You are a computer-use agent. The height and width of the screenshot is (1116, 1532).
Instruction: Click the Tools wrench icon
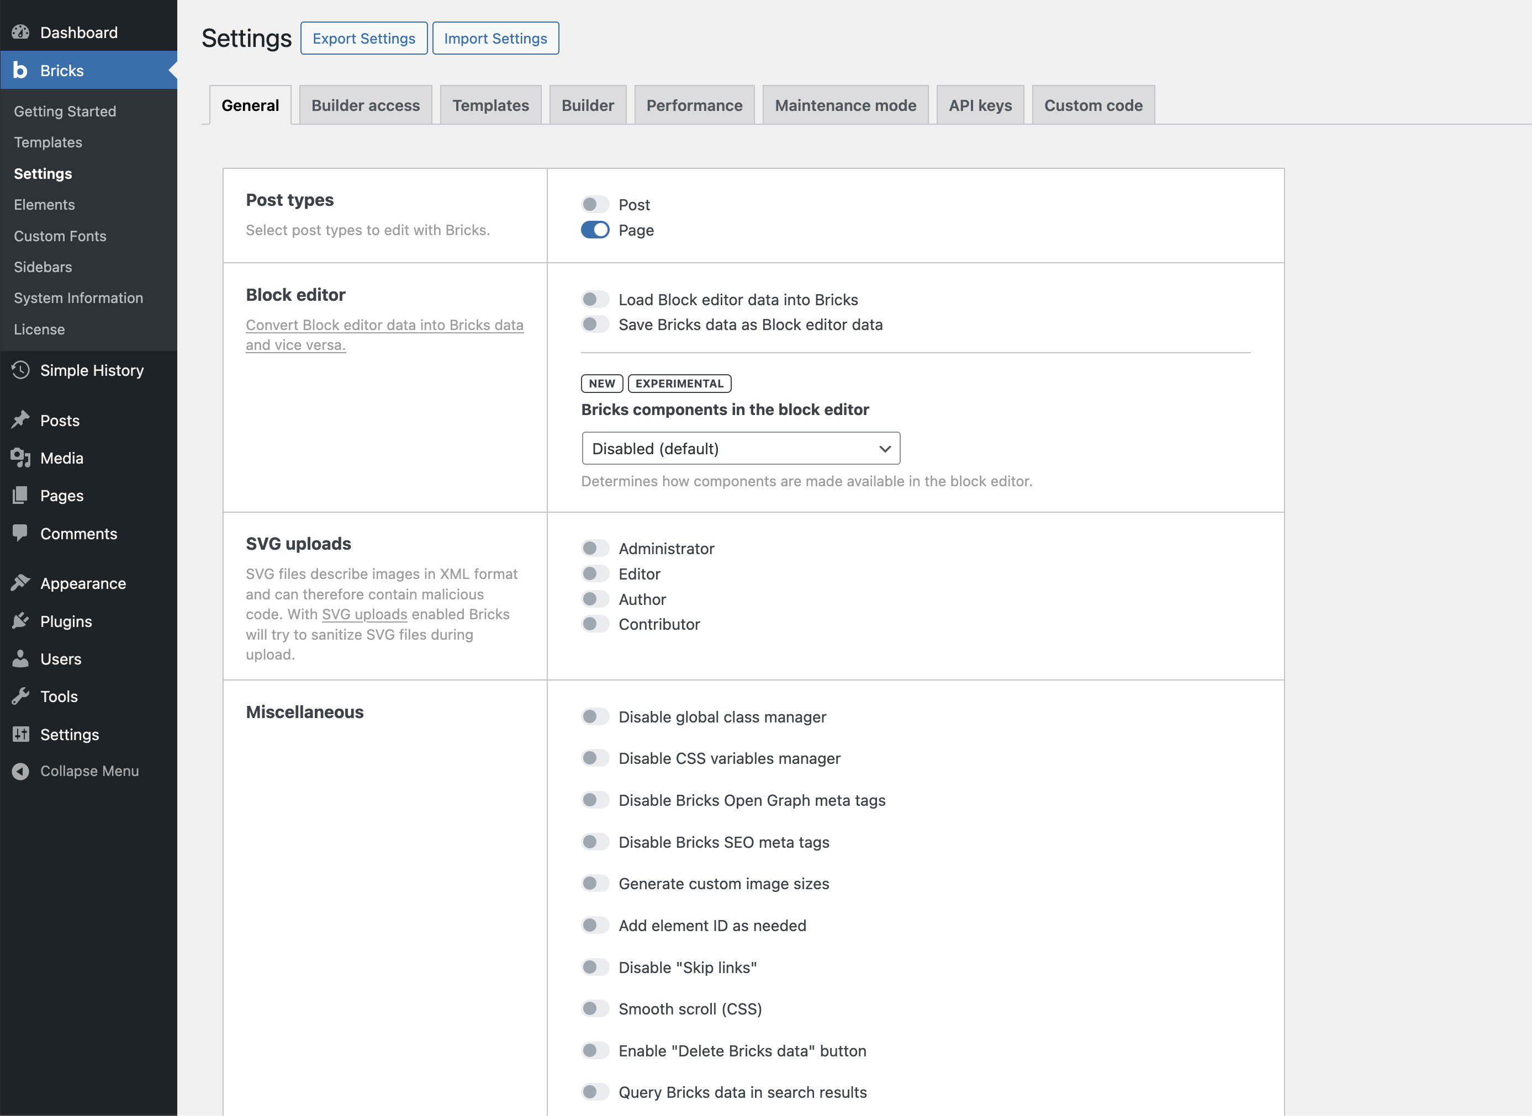[x=20, y=697]
